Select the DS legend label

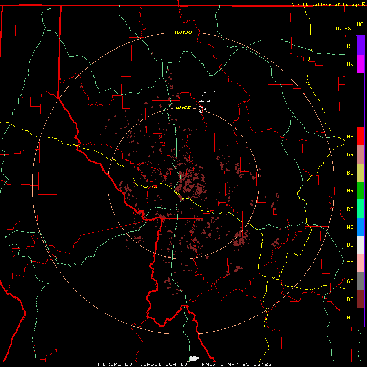350,245
